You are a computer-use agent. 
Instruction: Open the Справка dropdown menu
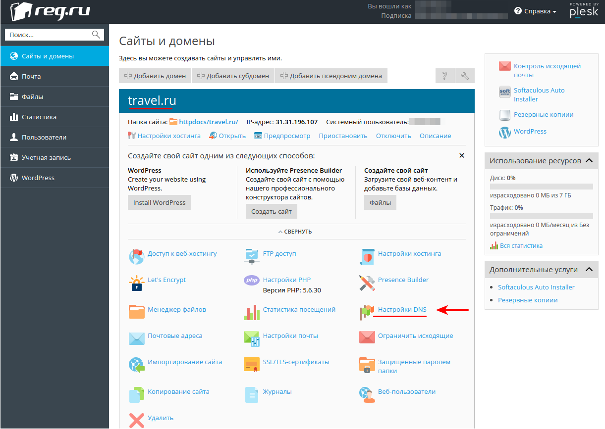click(535, 11)
